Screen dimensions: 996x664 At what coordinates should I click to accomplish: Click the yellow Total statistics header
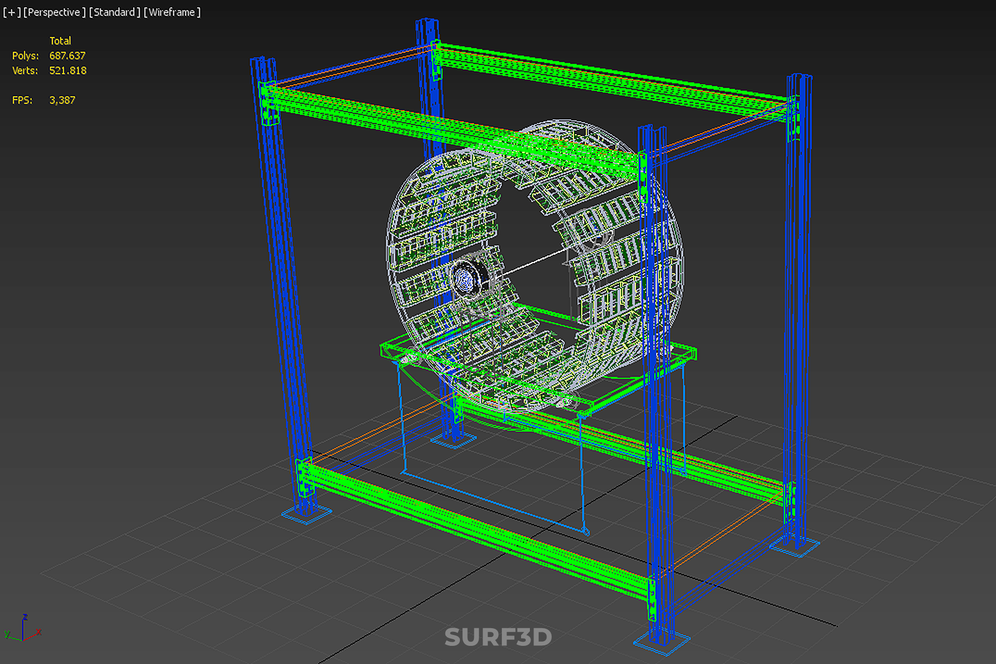click(60, 40)
